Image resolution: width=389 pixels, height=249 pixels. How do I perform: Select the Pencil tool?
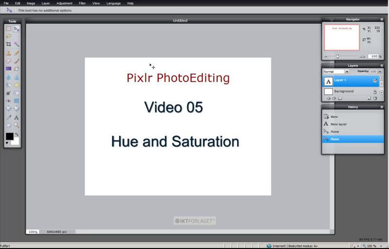point(17,53)
